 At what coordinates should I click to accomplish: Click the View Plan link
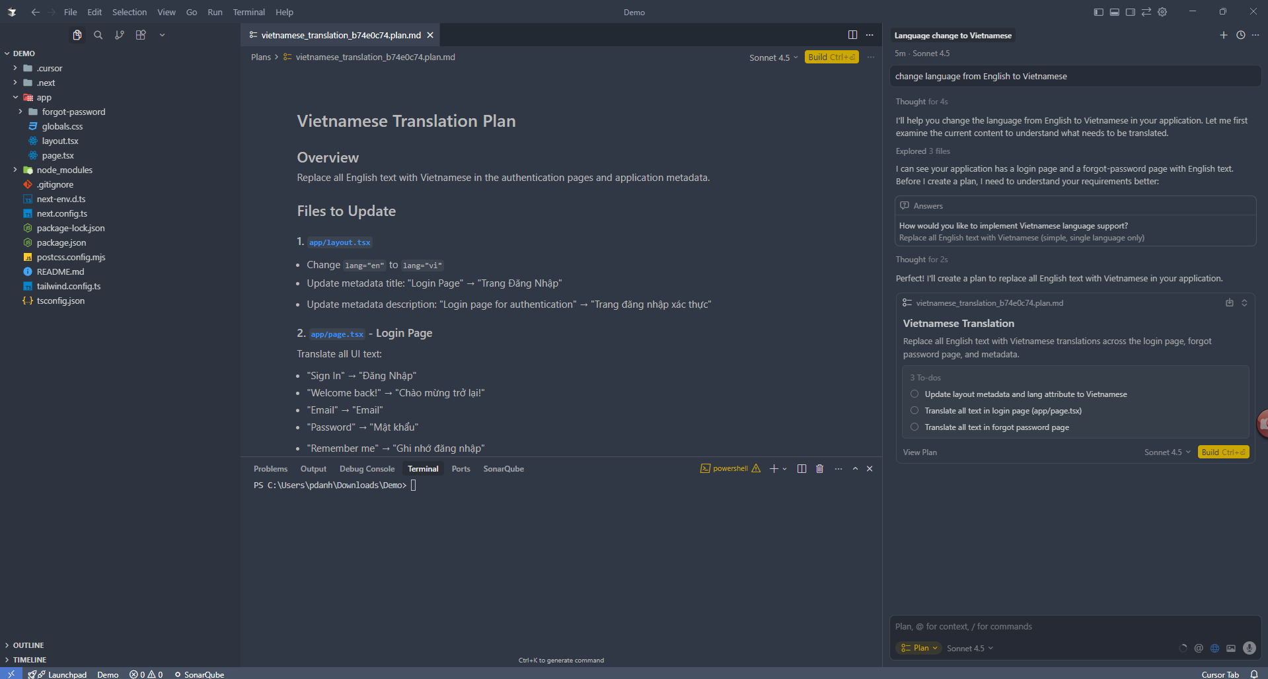pyautogui.click(x=919, y=452)
